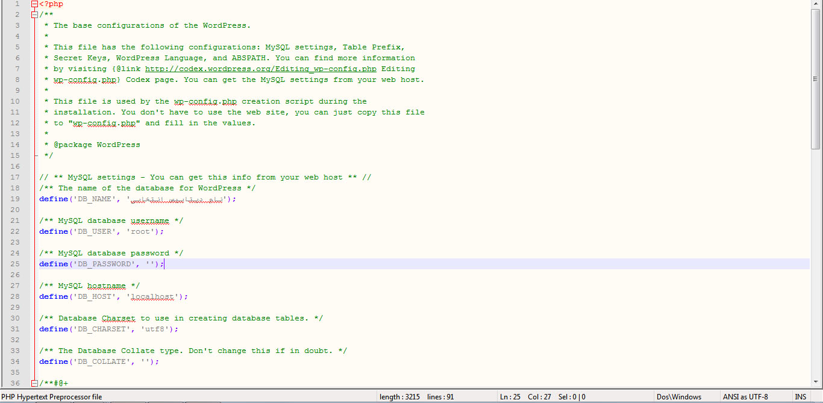
Task: Click line number 19 in the margin
Action: coord(15,199)
